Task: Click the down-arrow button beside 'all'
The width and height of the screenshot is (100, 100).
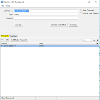Action: click(x=97, y=40)
